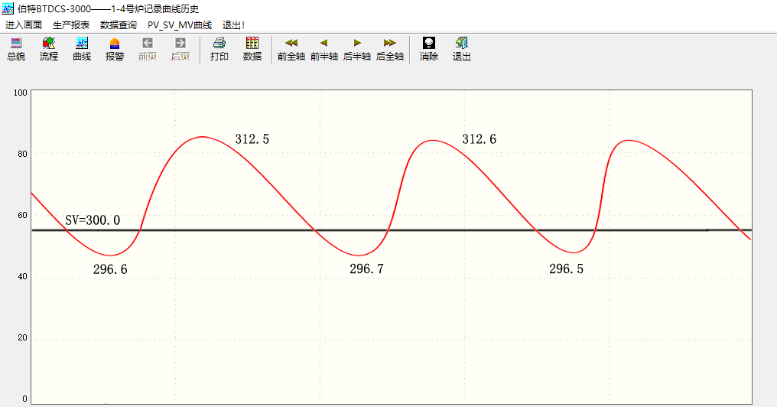Open the PV_SV_MV曲线 menu
Image resolution: width=777 pixels, height=407 pixels.
pos(180,24)
